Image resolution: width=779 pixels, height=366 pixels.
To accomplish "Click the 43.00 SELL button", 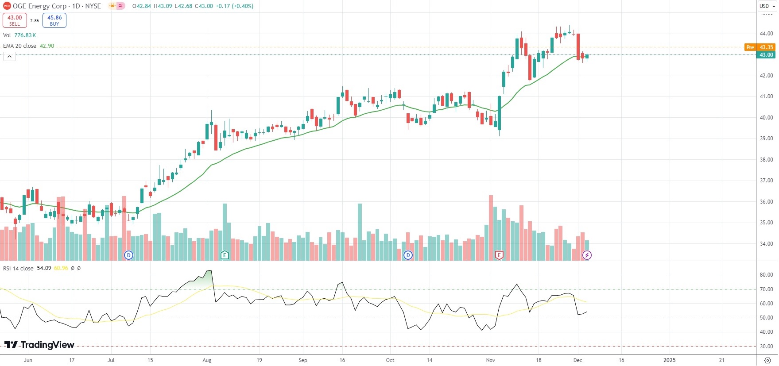I will 15,20.
